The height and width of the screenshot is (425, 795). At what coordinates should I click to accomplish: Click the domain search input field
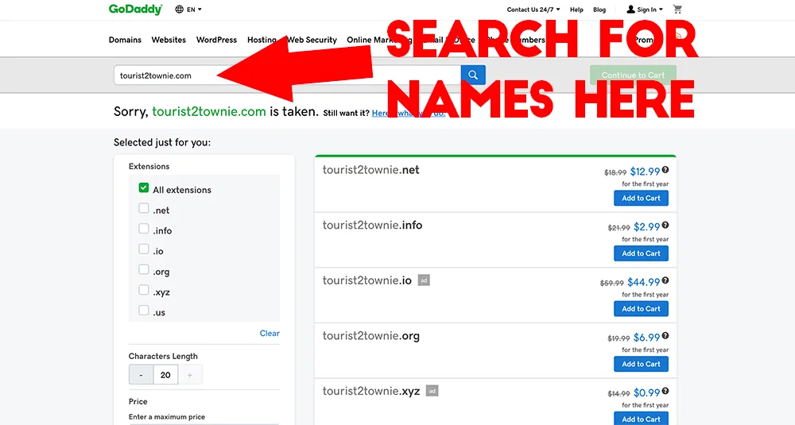pos(287,75)
